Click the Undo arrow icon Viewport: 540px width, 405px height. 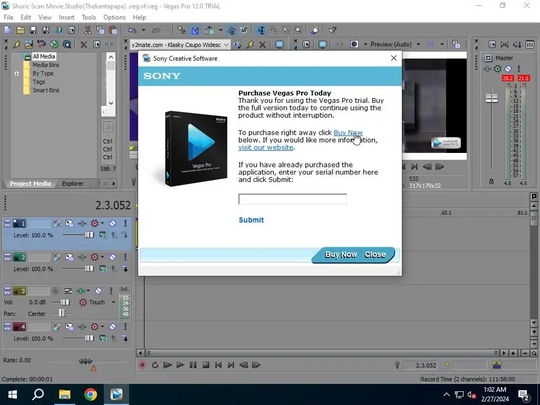pos(132,30)
